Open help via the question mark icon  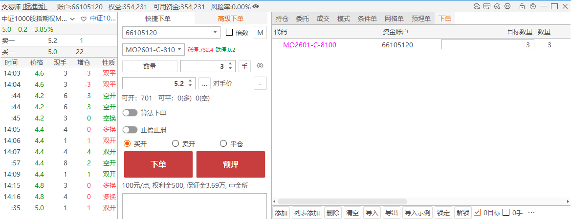pos(532,7)
